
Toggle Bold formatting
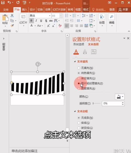click(31, 21)
